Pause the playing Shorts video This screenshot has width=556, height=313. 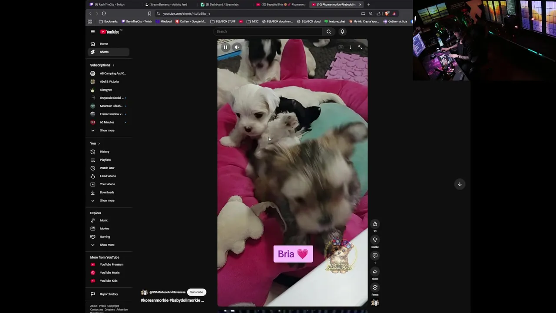tap(225, 47)
